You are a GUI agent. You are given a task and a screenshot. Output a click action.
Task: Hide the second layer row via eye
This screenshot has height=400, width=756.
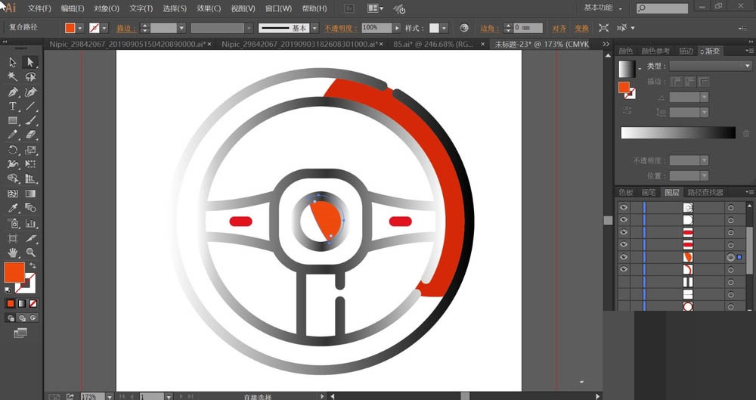(624, 220)
